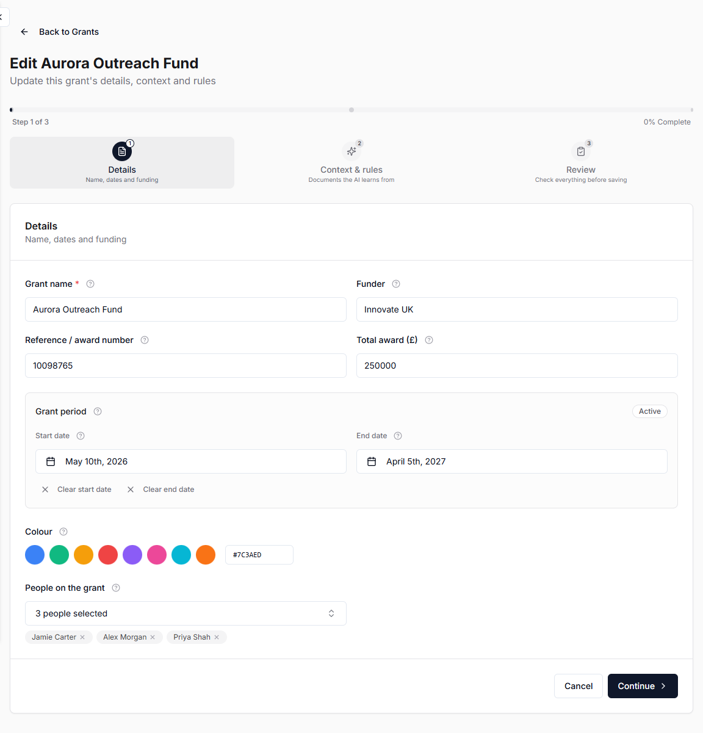The height and width of the screenshot is (733, 703).
Task: Switch to the Review step tab
Action: 581,162
